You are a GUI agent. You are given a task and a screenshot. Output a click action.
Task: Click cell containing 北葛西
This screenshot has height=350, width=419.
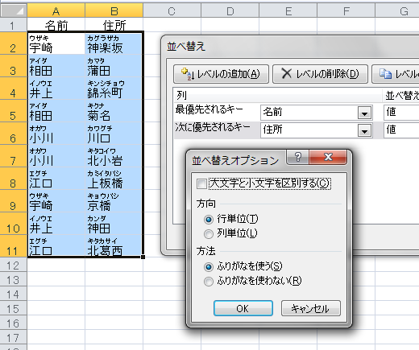(114, 246)
